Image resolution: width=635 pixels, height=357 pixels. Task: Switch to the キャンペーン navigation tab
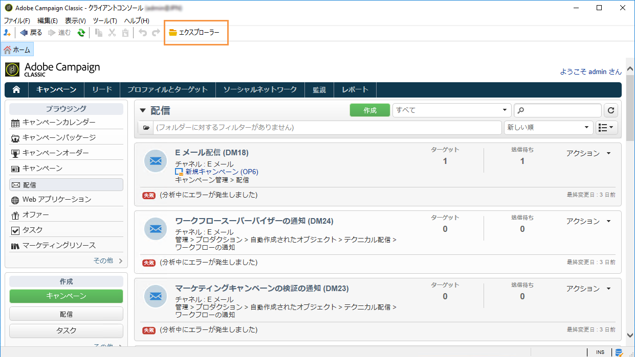(x=56, y=89)
